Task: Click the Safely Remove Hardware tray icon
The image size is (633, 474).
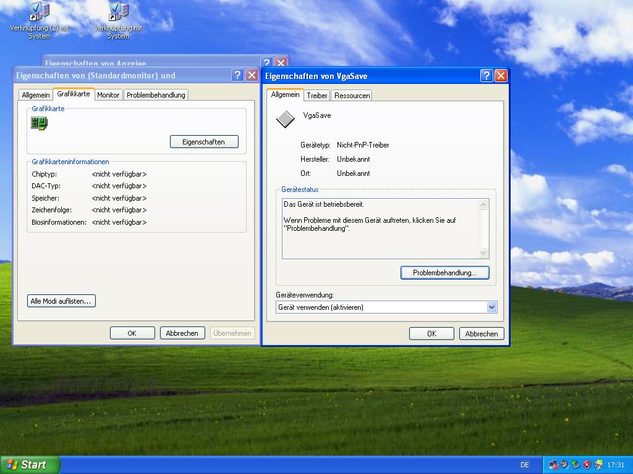Action: click(576, 465)
